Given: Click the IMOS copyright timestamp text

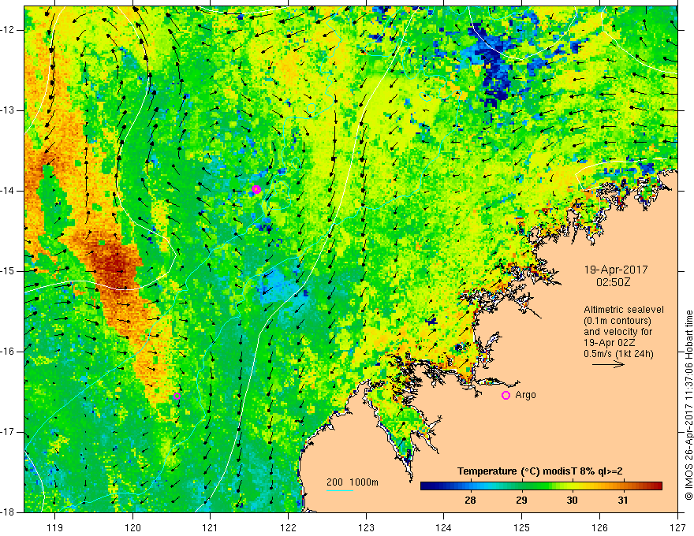Looking at the screenshot, I should (688, 404).
